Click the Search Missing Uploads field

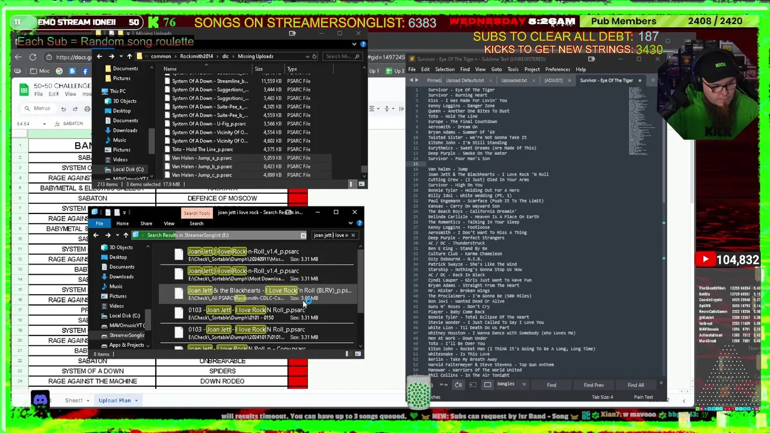point(342,57)
